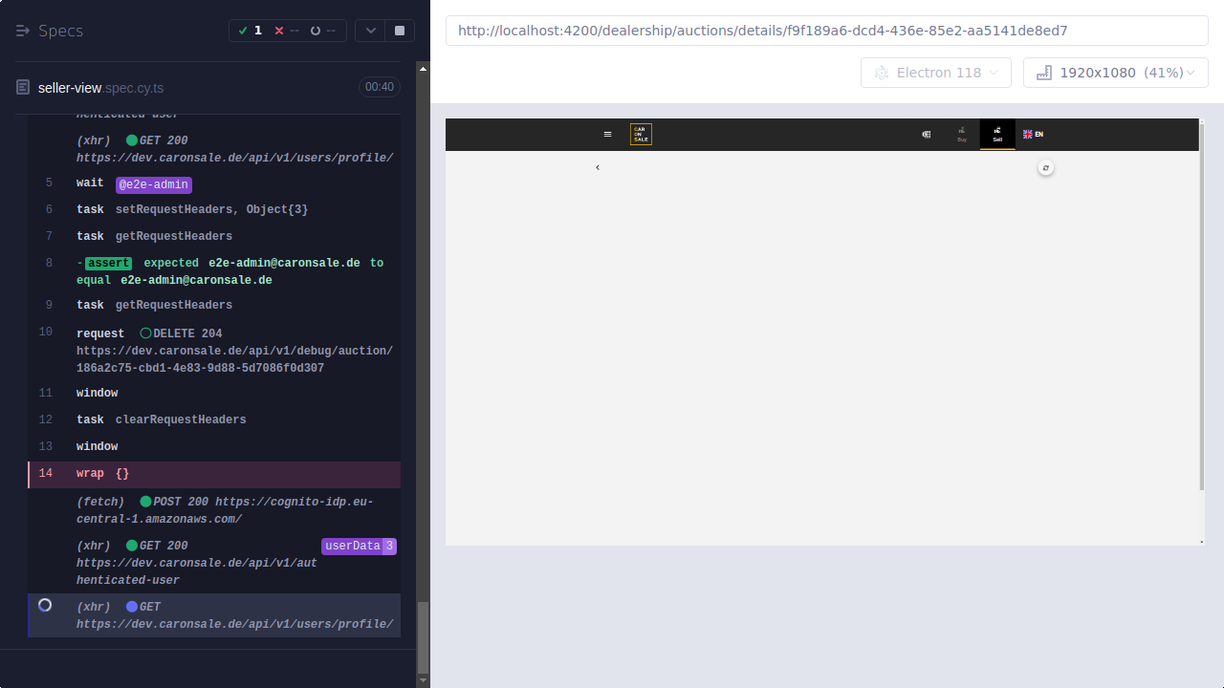The image size is (1224, 688).
Task: Click the file icon beside seller-view spec
Action: [x=21, y=87]
